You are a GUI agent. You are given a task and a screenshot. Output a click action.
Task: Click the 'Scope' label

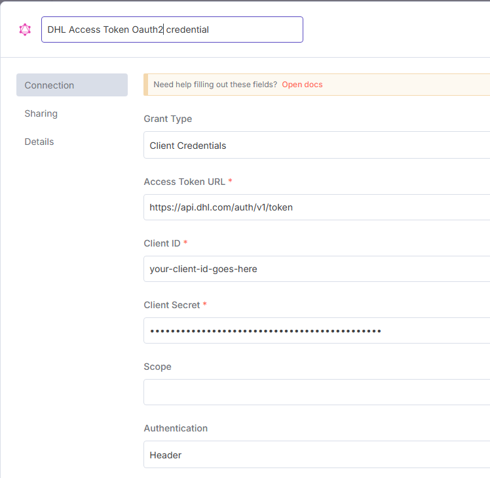(157, 367)
